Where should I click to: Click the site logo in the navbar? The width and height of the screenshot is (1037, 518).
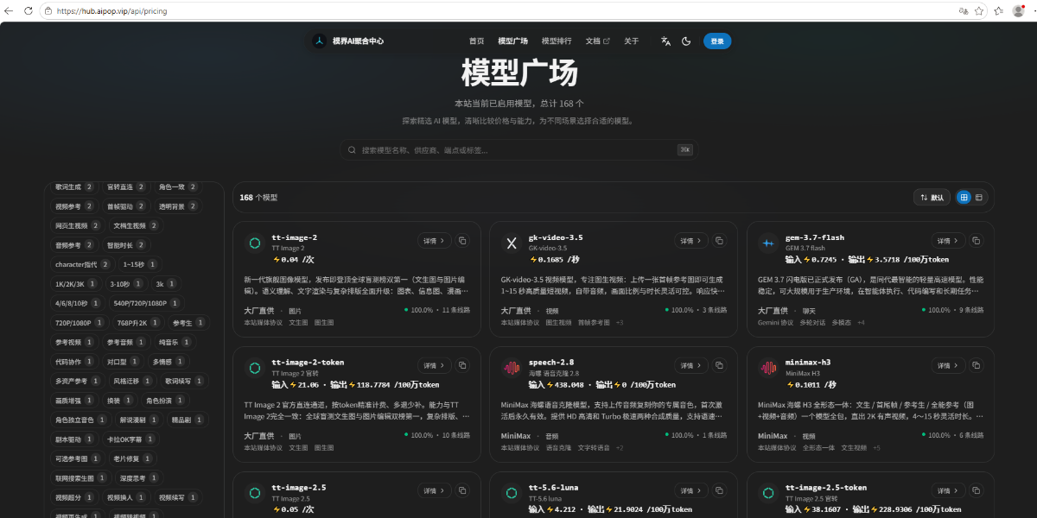[320, 41]
